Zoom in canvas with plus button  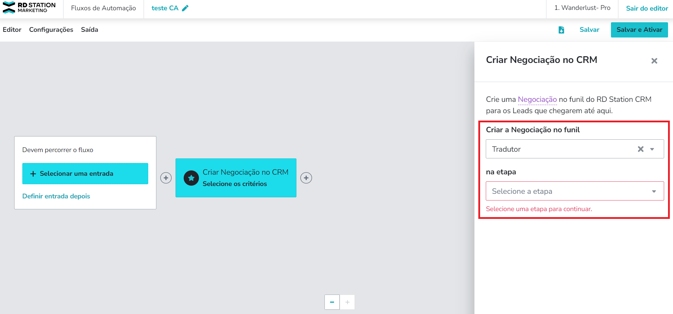point(347,302)
